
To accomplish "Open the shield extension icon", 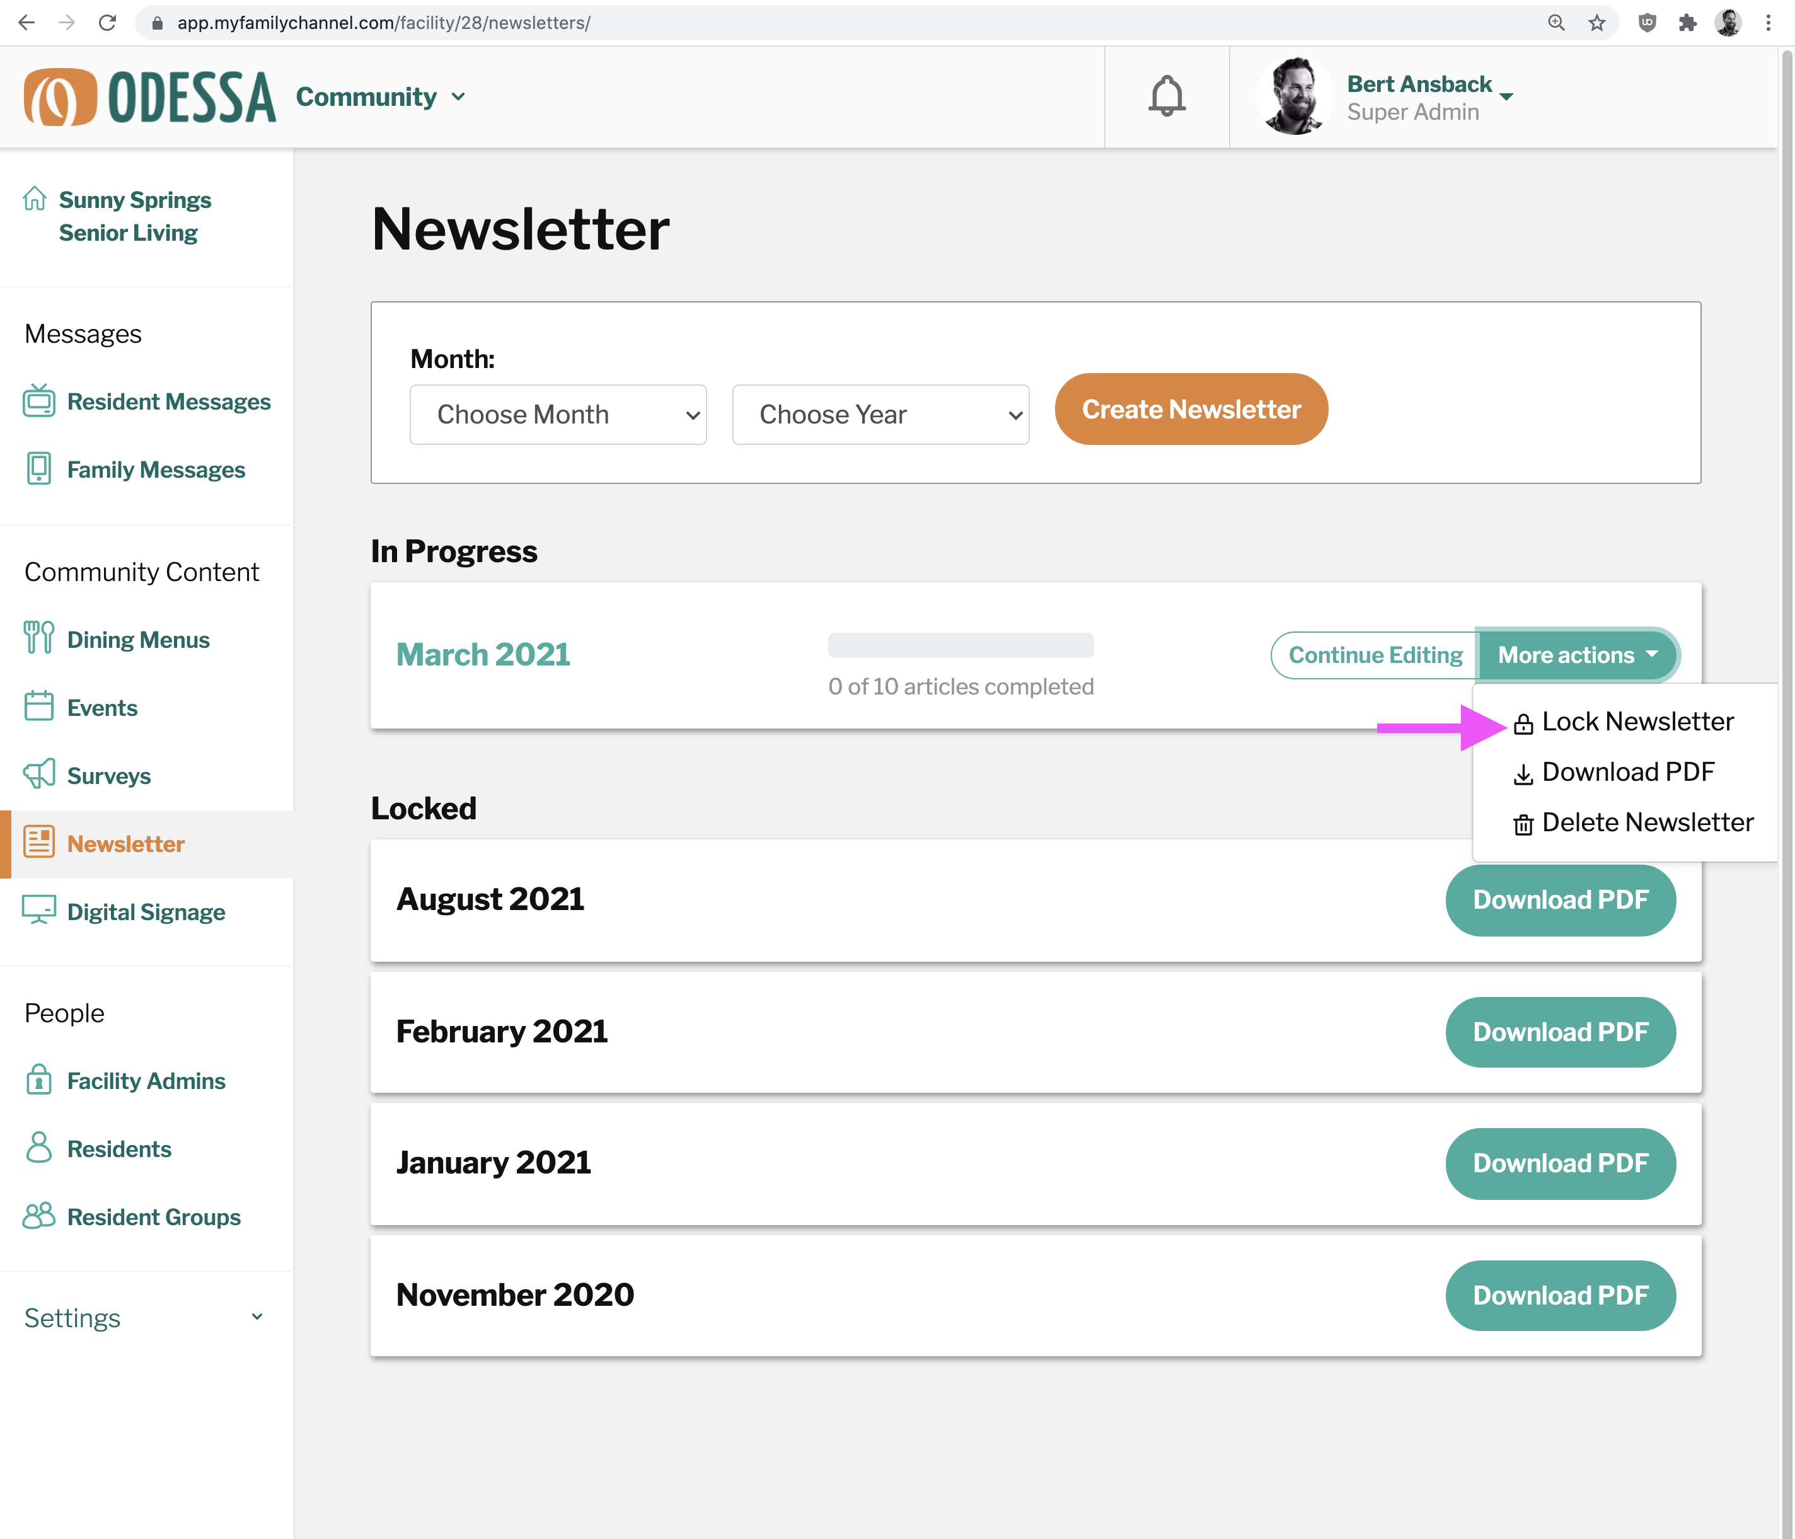I will 1647,23.
